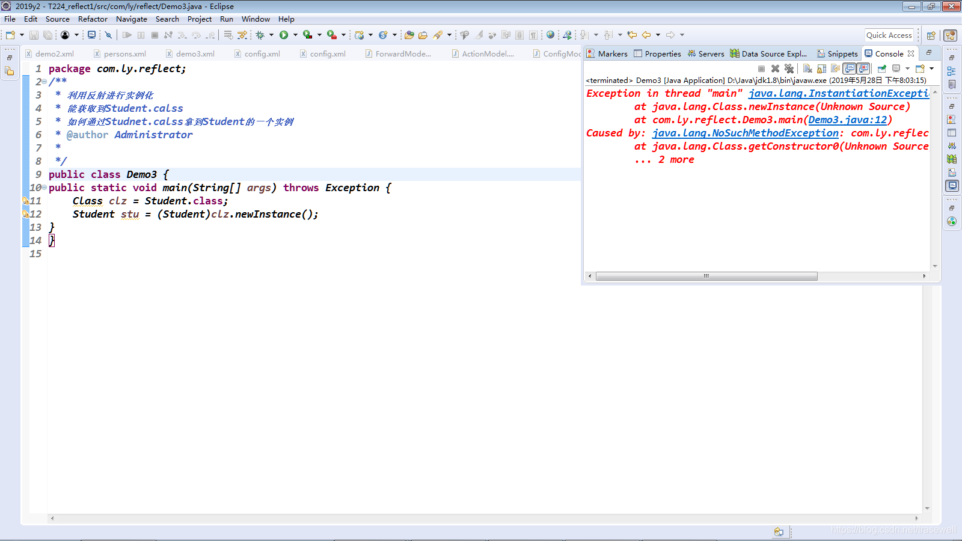Click the Open Type folder icon
This screenshot has height=541, width=962.
click(x=409, y=35)
